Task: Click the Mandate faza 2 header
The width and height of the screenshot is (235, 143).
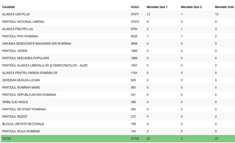Action: (191, 7)
